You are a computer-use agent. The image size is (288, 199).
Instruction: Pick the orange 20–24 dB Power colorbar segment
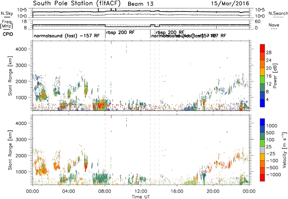(x=262, y=64)
